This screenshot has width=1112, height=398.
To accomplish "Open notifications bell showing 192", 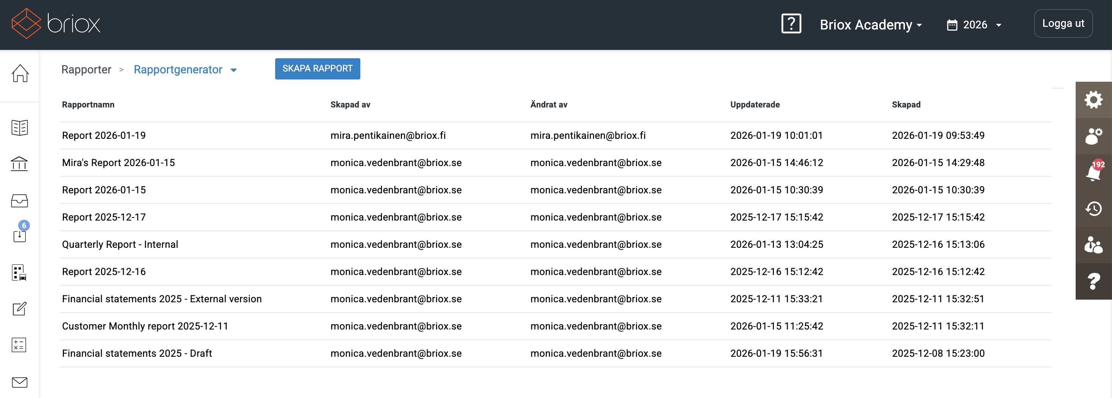I will (1093, 172).
